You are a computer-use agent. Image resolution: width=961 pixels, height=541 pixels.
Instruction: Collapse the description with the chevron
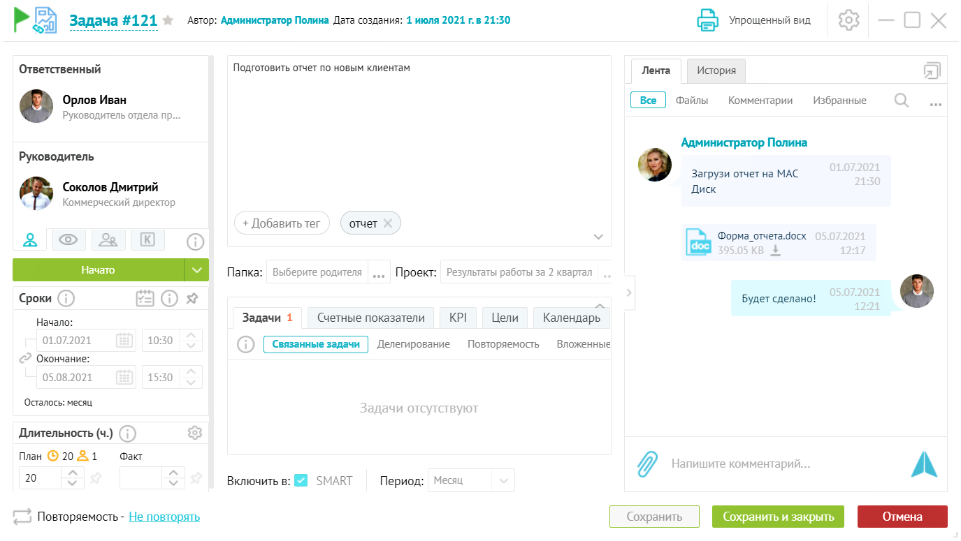(598, 237)
